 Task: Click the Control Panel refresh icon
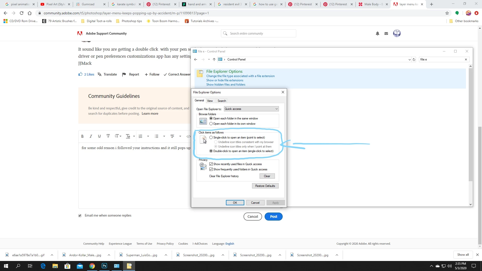[x=414, y=59]
